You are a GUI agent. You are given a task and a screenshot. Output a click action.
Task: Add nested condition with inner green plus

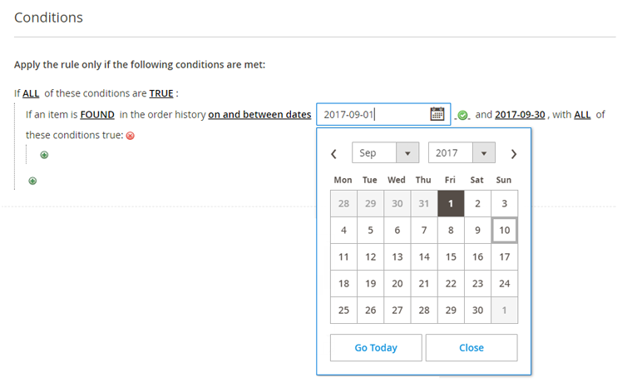point(44,155)
